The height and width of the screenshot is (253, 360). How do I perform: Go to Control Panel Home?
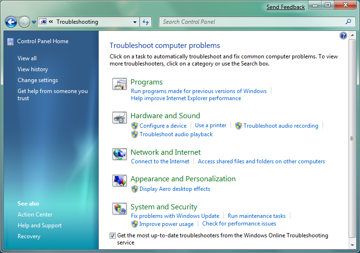point(43,41)
